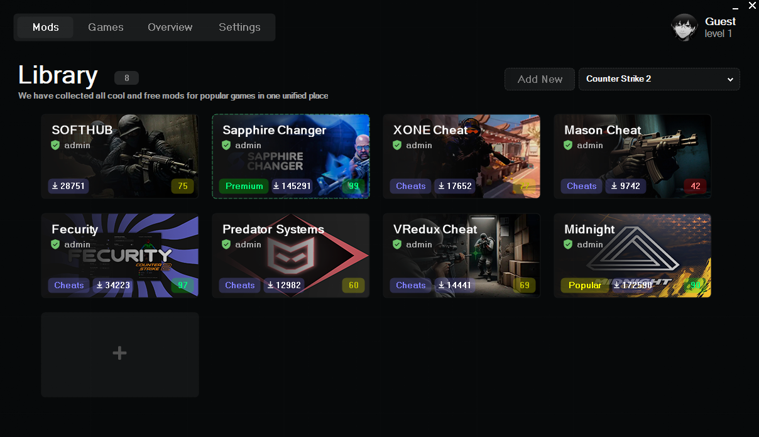Go to the Overview tab
759x437 pixels.
170,27
